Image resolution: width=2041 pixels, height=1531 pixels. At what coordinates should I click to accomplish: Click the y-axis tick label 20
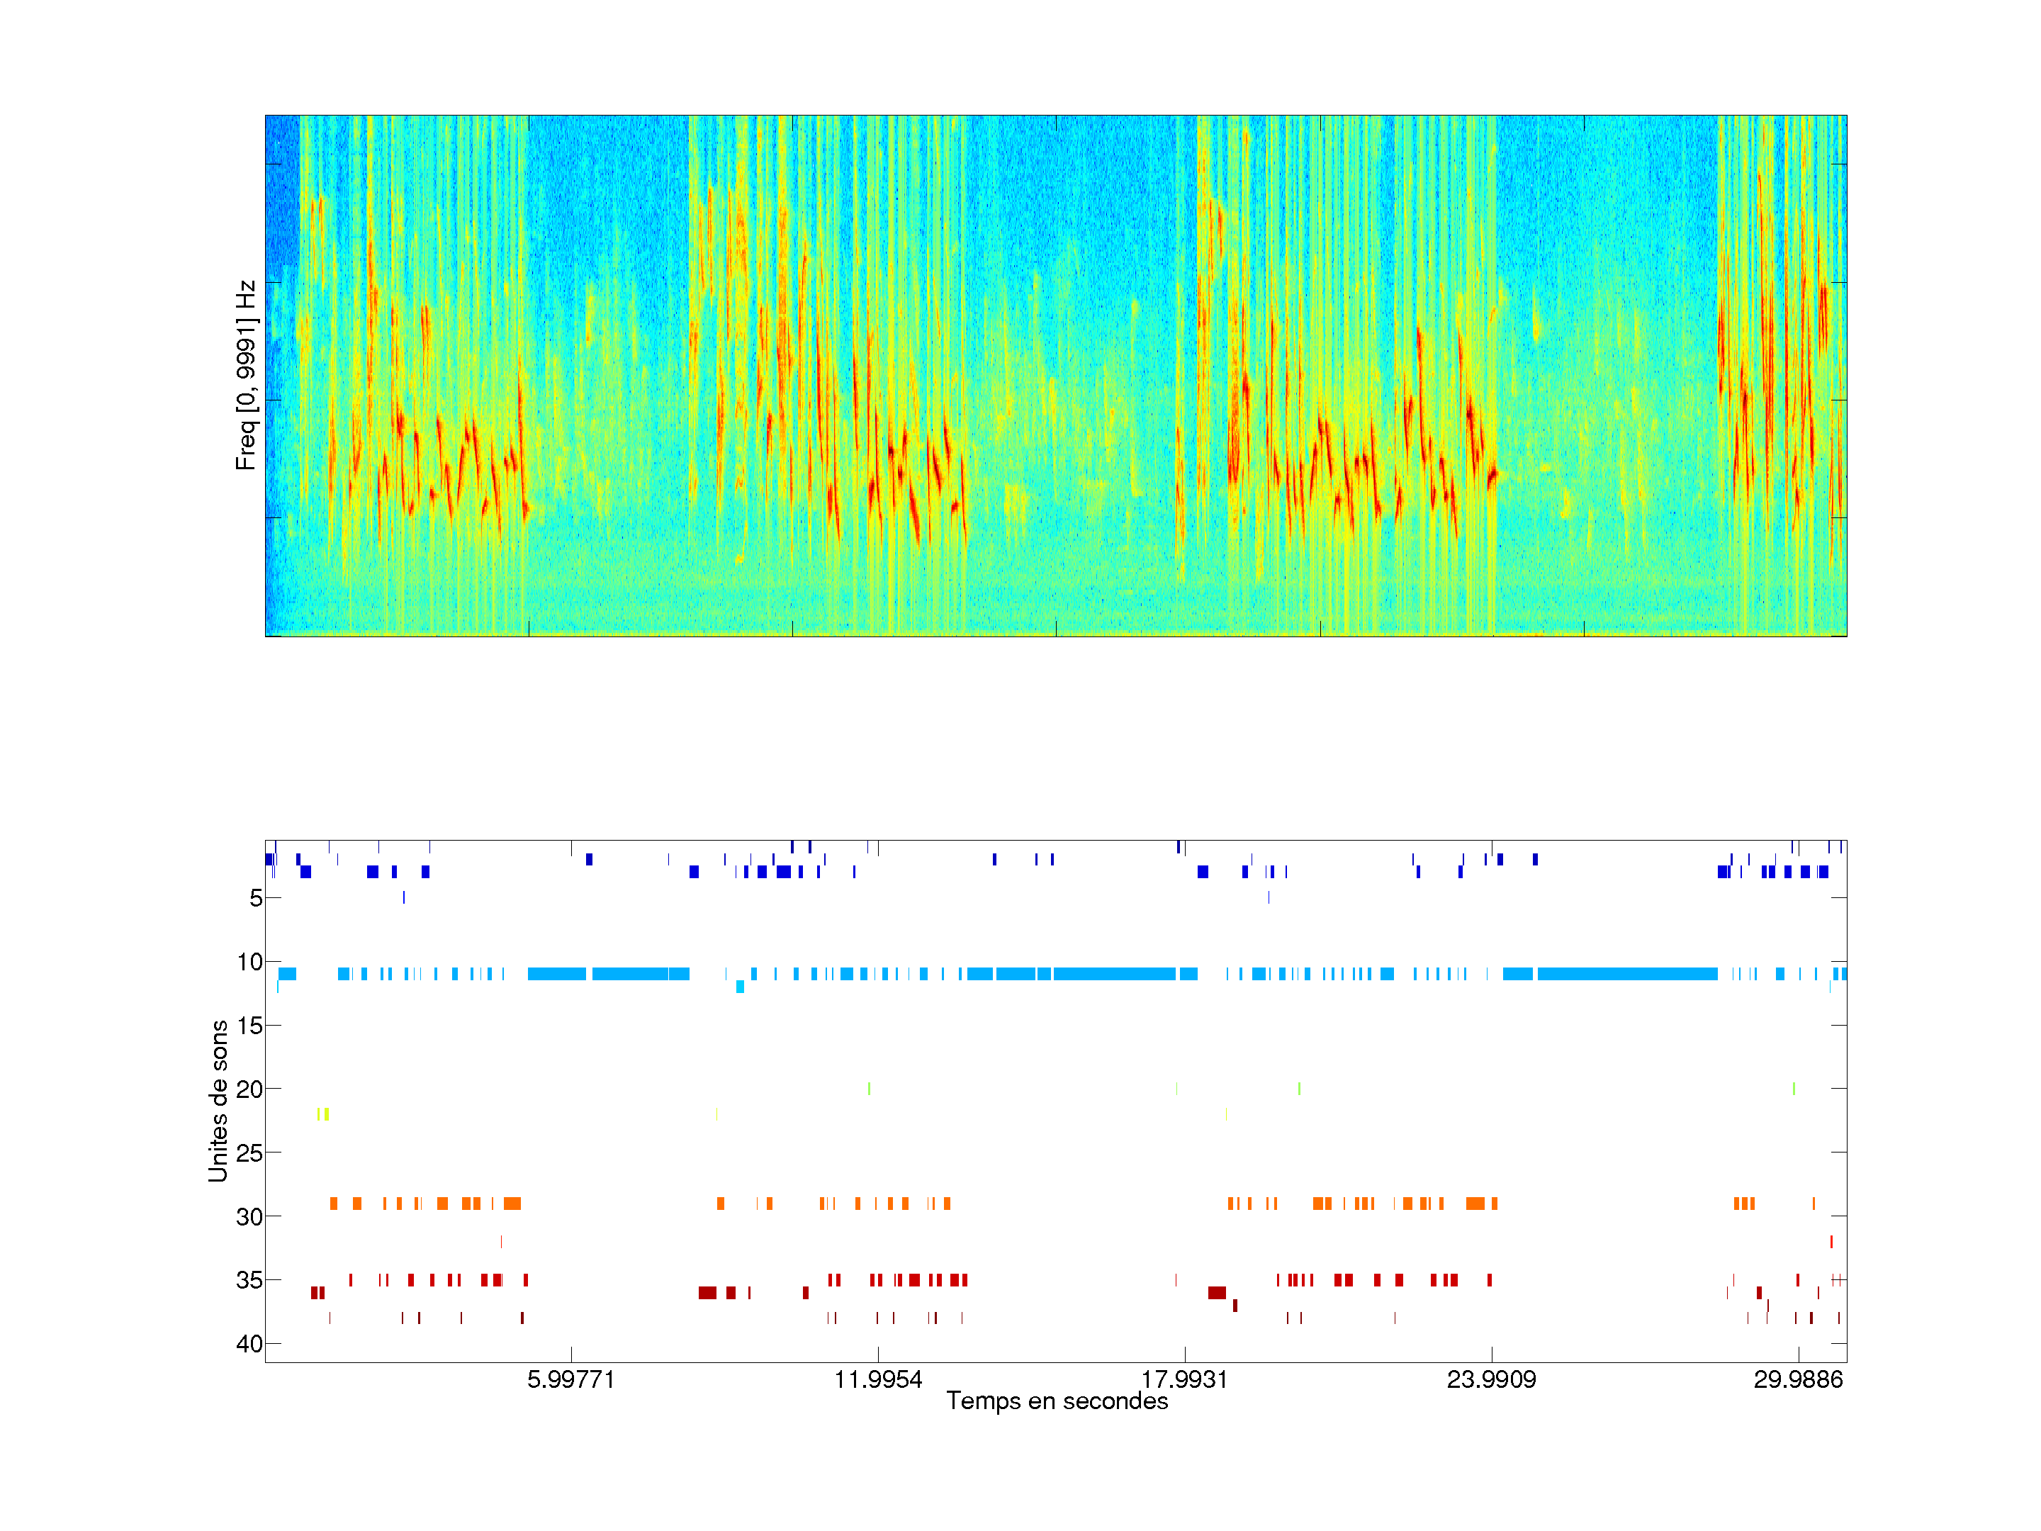tap(250, 1090)
